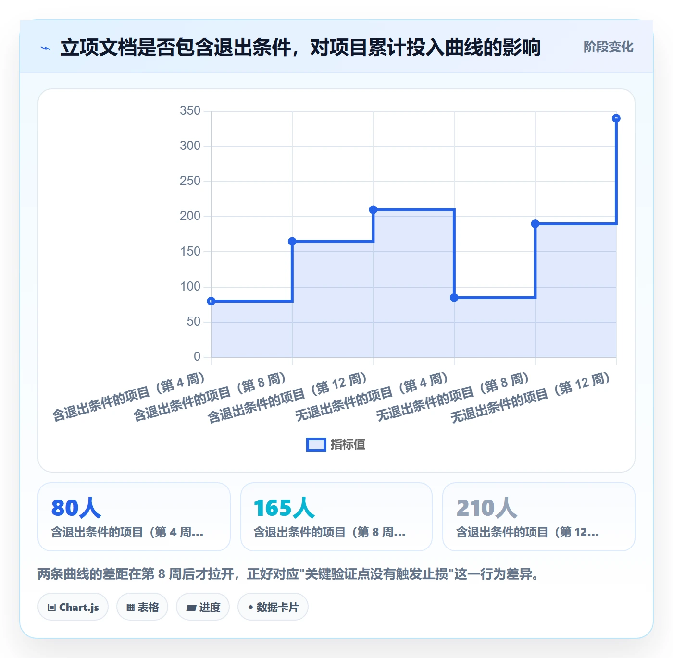Viewport: 673px width, 658px height.
Task: Choose the data point for 无退出条件的项目 第 8 周
Action: pyautogui.click(x=535, y=224)
